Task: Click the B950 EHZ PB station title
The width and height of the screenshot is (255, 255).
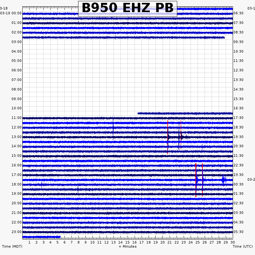Action: point(127,8)
